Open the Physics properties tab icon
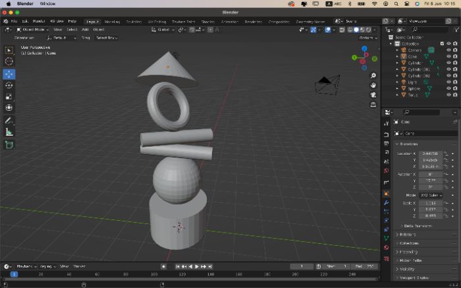Viewport: 461px width, 288px height. (387, 220)
